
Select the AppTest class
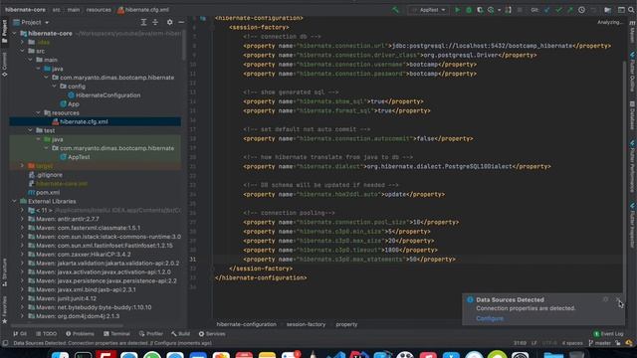point(75,157)
